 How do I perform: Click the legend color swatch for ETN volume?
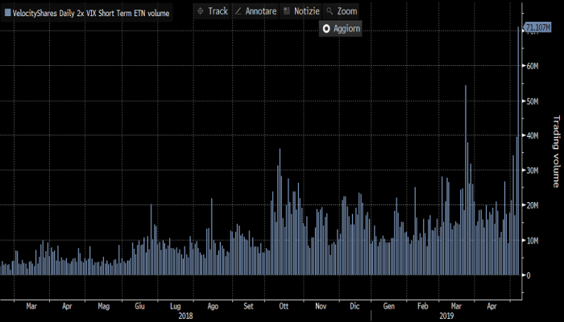click(x=7, y=13)
